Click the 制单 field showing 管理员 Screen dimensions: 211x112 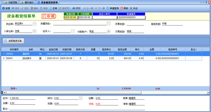pos(137,98)
